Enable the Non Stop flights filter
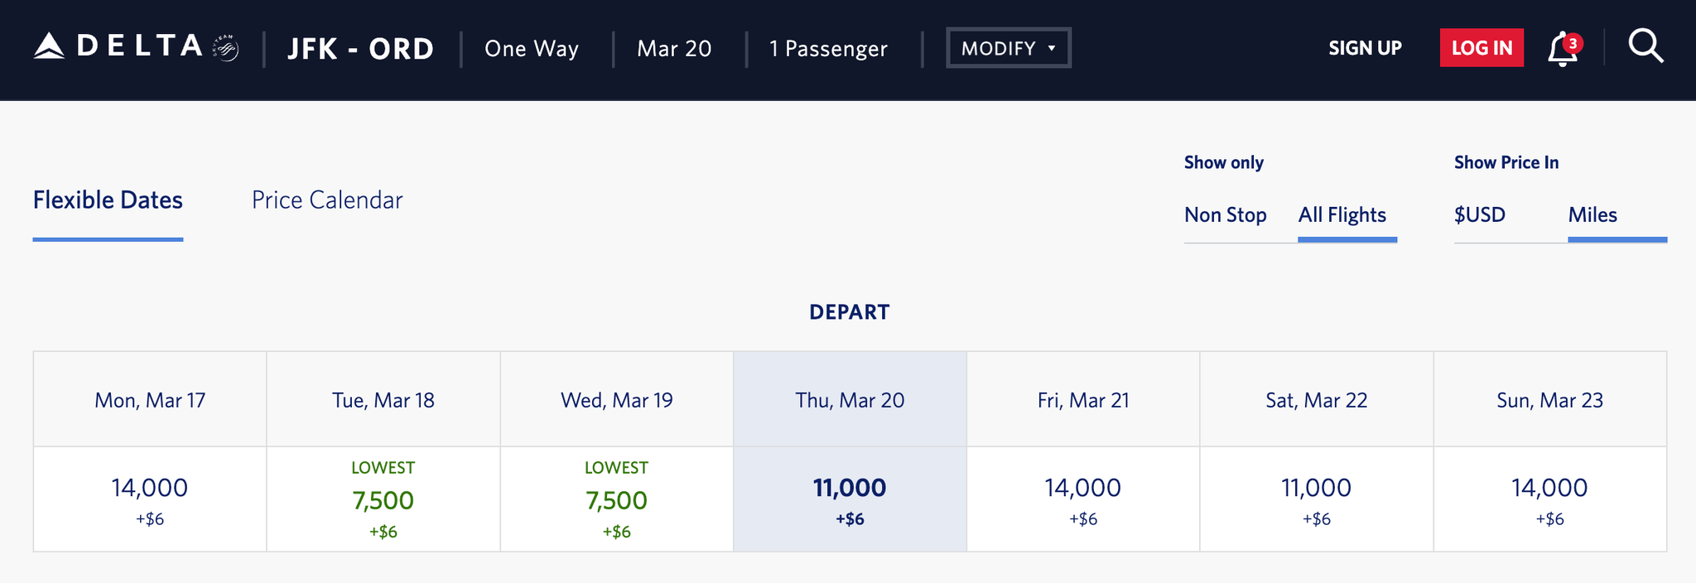The image size is (1696, 583). [x=1226, y=215]
